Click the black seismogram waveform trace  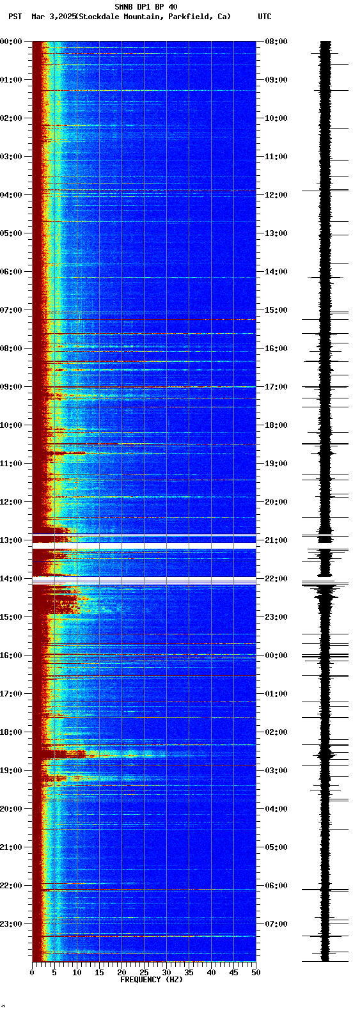pyautogui.click(x=326, y=501)
